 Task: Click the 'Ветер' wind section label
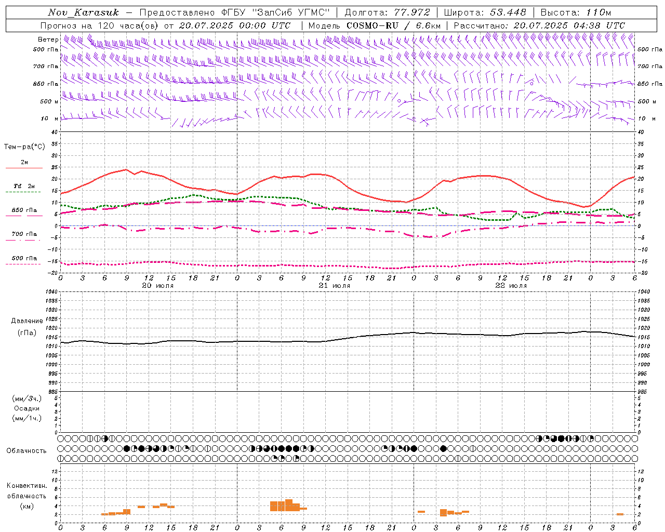tap(48, 39)
